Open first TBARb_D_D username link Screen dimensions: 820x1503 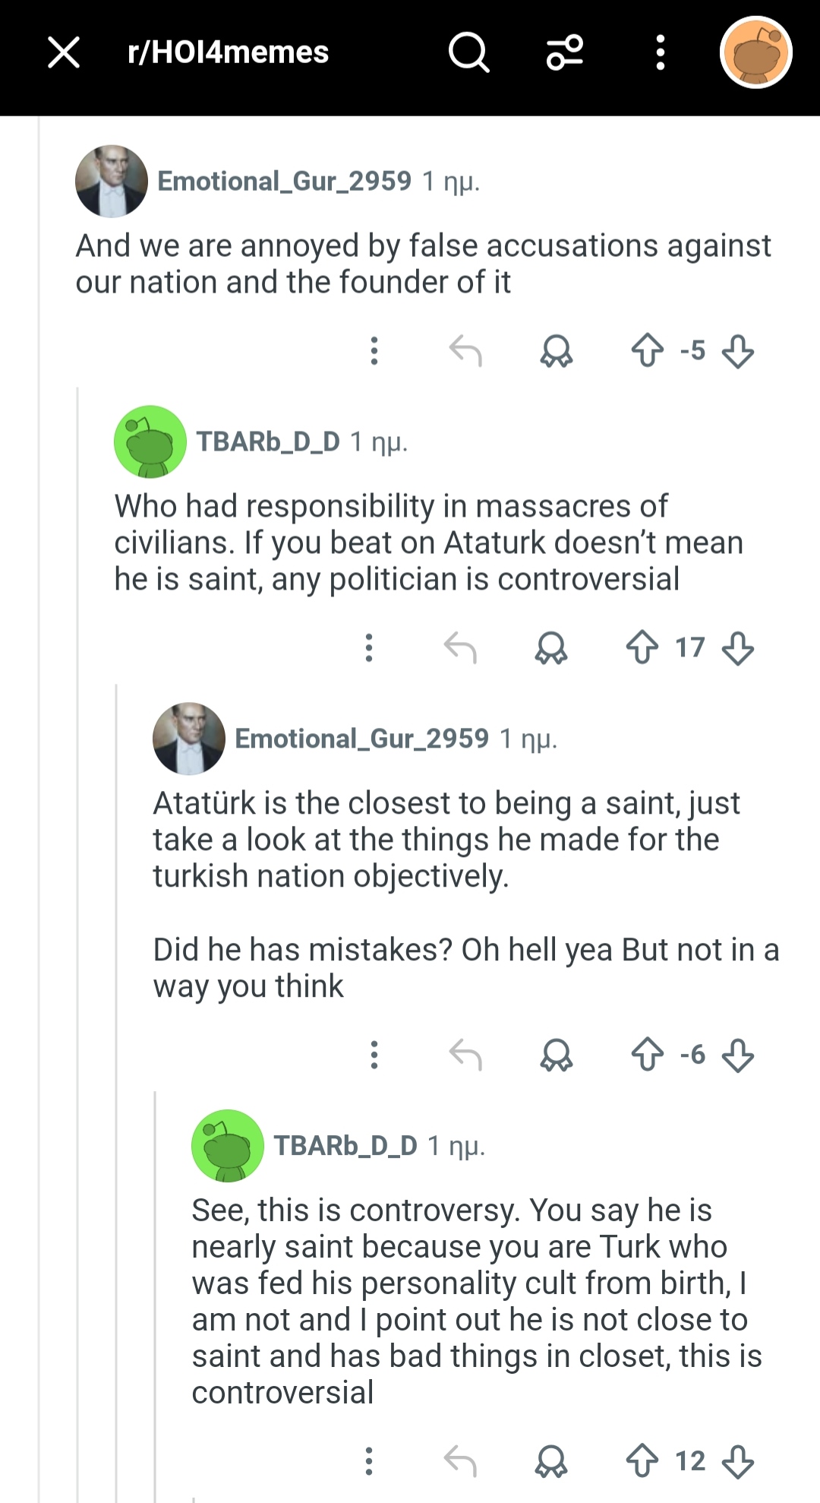[x=268, y=441]
